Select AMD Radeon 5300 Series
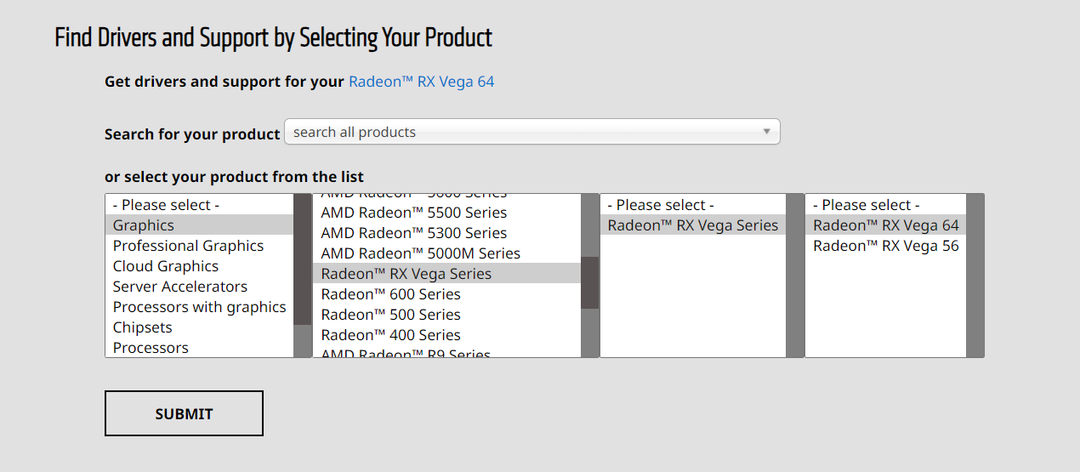Image resolution: width=1080 pixels, height=472 pixels. coord(413,233)
